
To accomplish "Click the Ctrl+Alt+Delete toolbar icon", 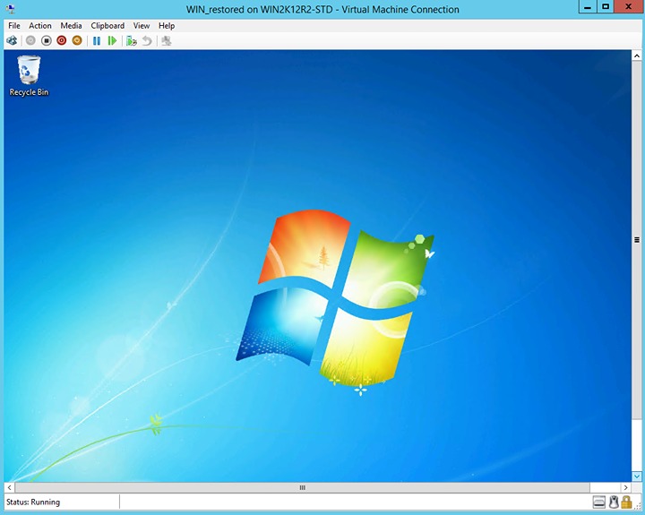I will pos(12,40).
